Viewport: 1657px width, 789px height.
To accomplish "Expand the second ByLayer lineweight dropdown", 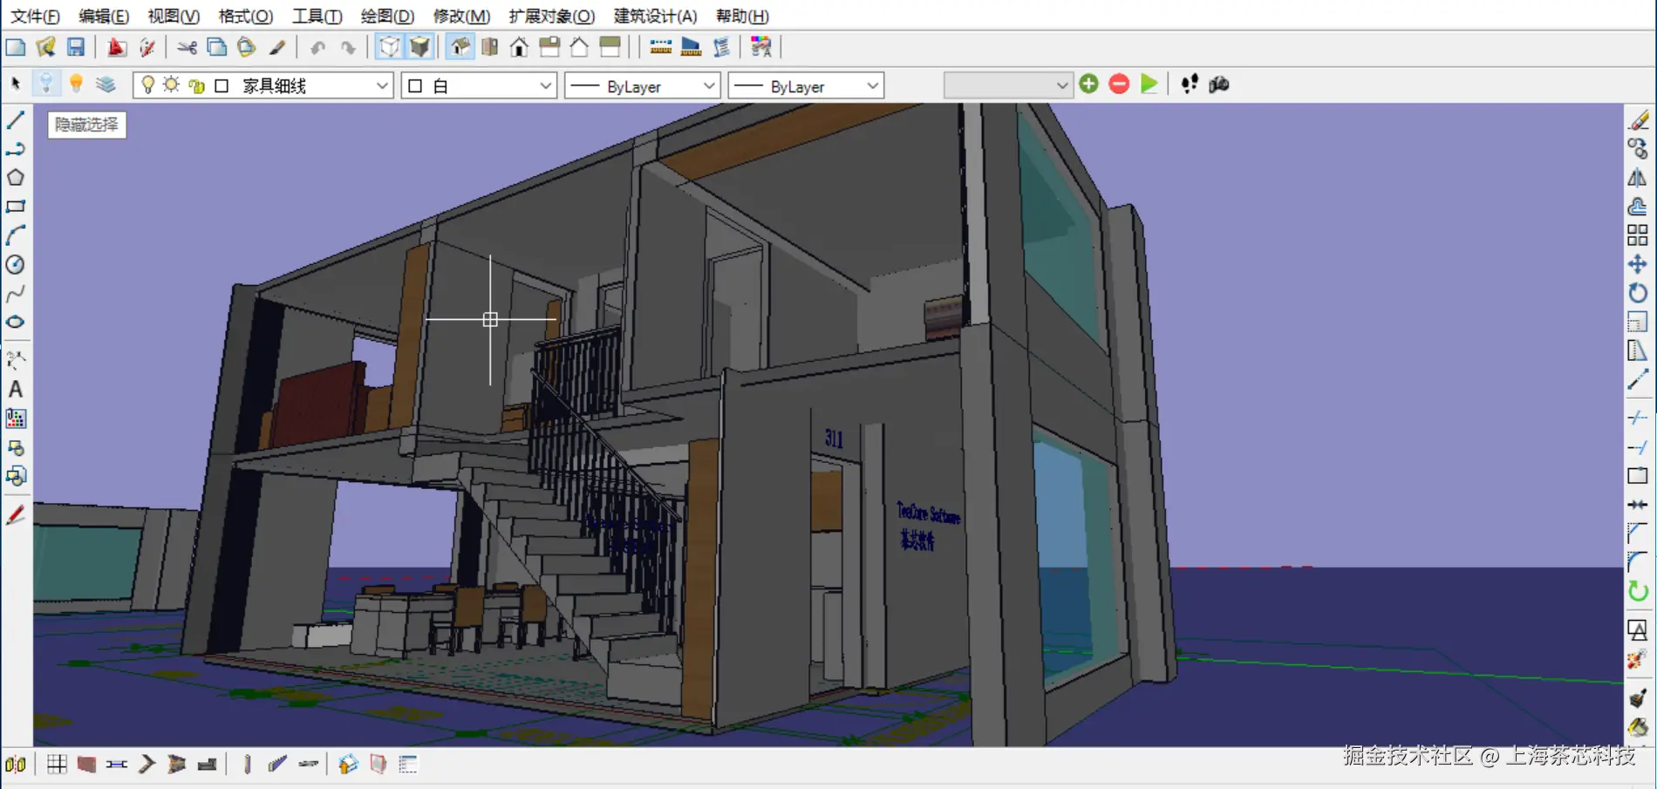I will 872,85.
